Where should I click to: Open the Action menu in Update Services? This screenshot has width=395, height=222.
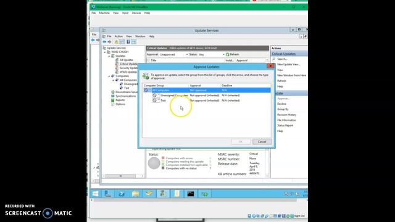coord(118,36)
